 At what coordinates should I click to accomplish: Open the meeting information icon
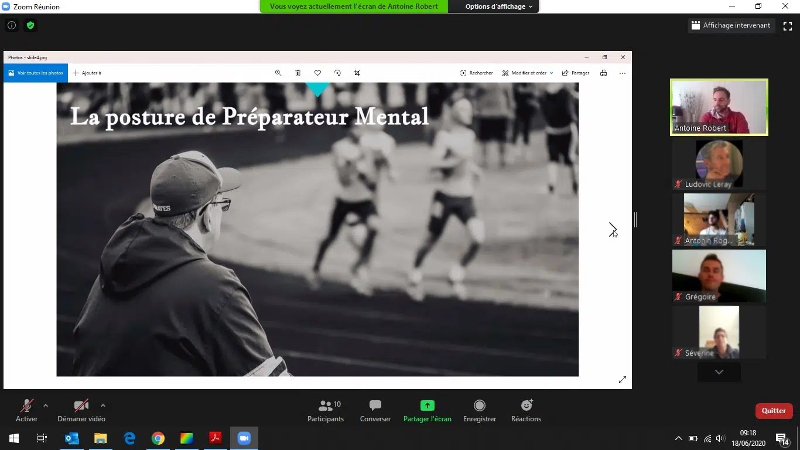[12, 26]
